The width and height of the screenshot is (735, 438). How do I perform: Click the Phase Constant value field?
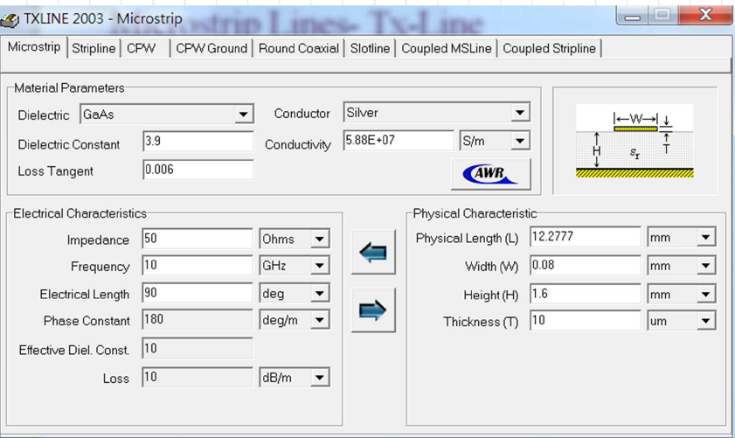pyautogui.click(x=198, y=320)
